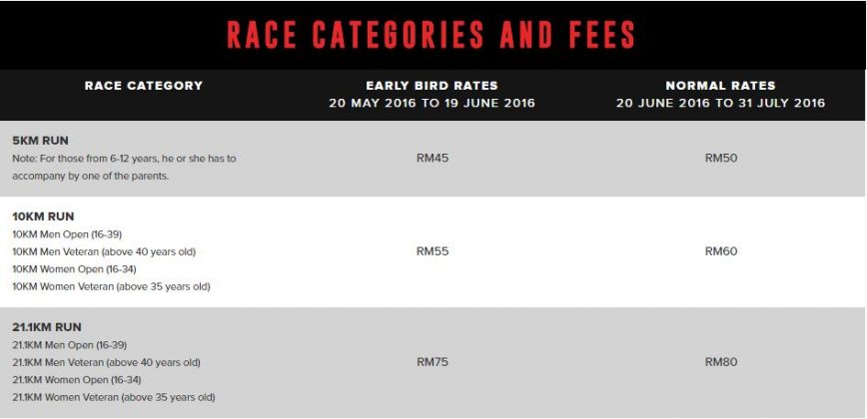Choose 21.1KM Women Open (16-34) entry
This screenshot has width=867, height=419.
[75, 380]
